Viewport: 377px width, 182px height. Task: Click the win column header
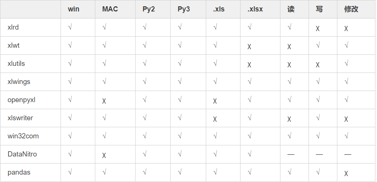click(x=74, y=9)
